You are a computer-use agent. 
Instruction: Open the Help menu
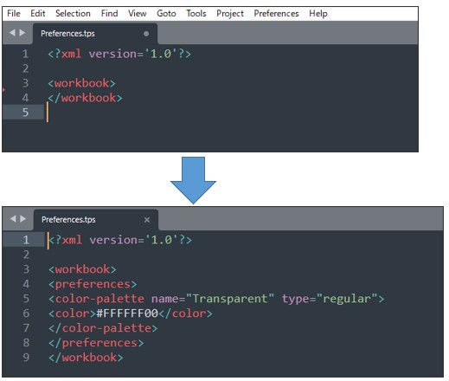click(318, 14)
